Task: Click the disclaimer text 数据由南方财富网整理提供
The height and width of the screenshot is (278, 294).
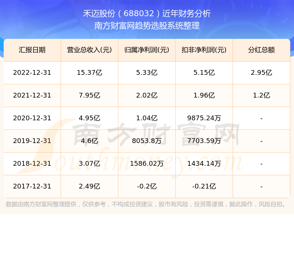Action: (41, 204)
